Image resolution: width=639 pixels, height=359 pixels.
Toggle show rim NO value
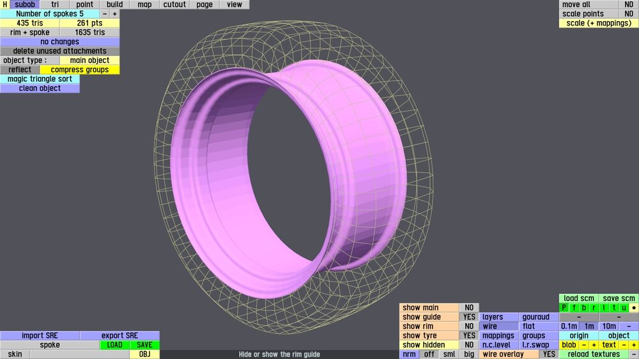(x=469, y=326)
